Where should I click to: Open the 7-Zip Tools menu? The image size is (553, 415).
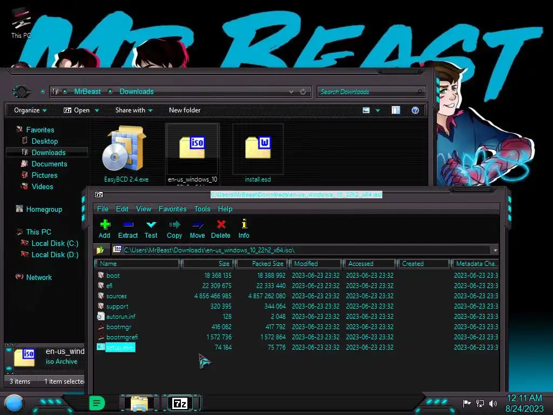click(202, 209)
